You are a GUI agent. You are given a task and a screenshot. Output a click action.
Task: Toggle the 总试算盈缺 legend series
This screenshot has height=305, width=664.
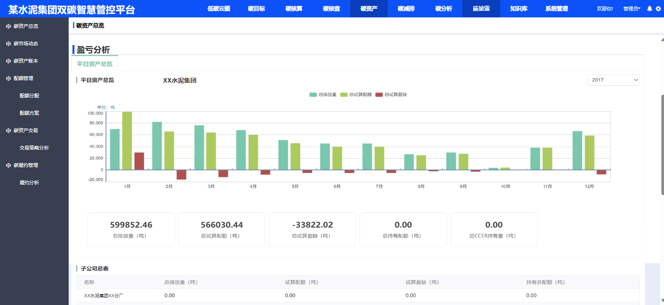click(x=391, y=94)
